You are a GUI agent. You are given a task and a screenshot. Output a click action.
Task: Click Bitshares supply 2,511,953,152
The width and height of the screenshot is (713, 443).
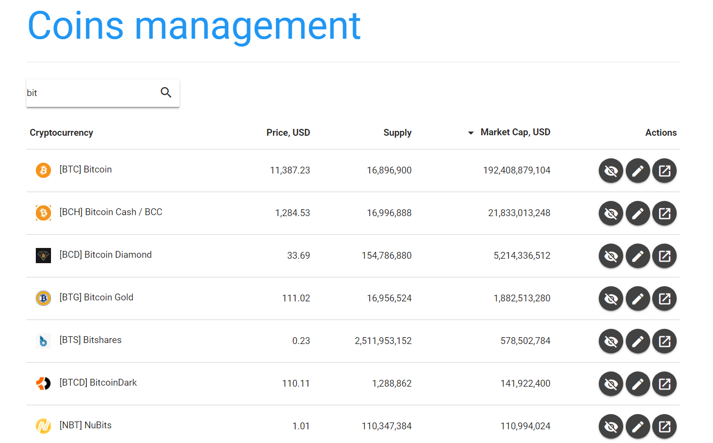pyautogui.click(x=383, y=341)
